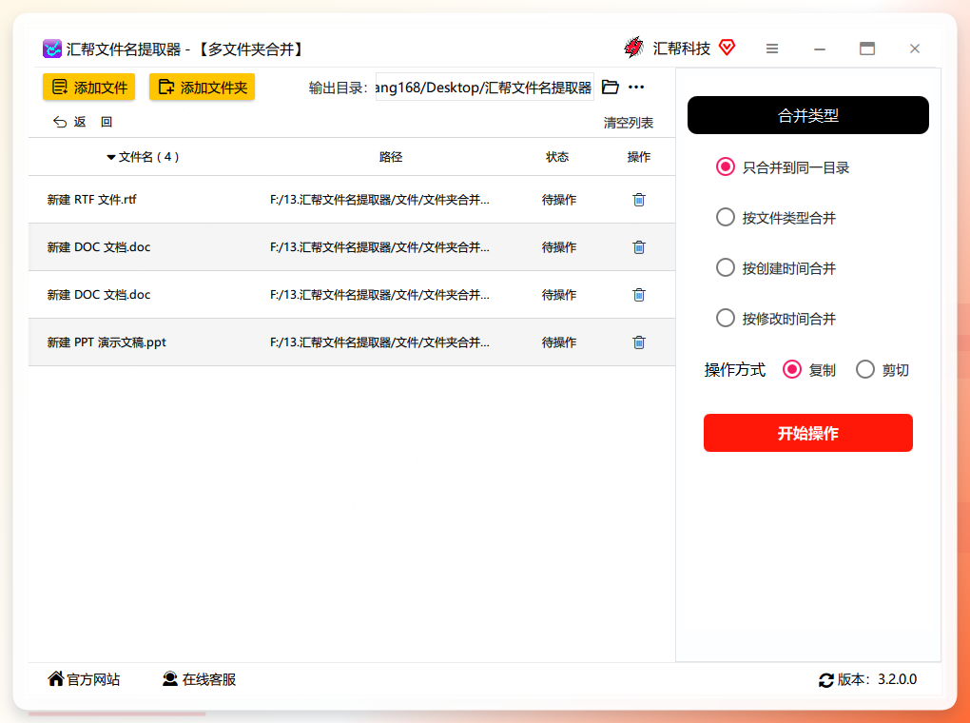Maximize the window

(867, 49)
